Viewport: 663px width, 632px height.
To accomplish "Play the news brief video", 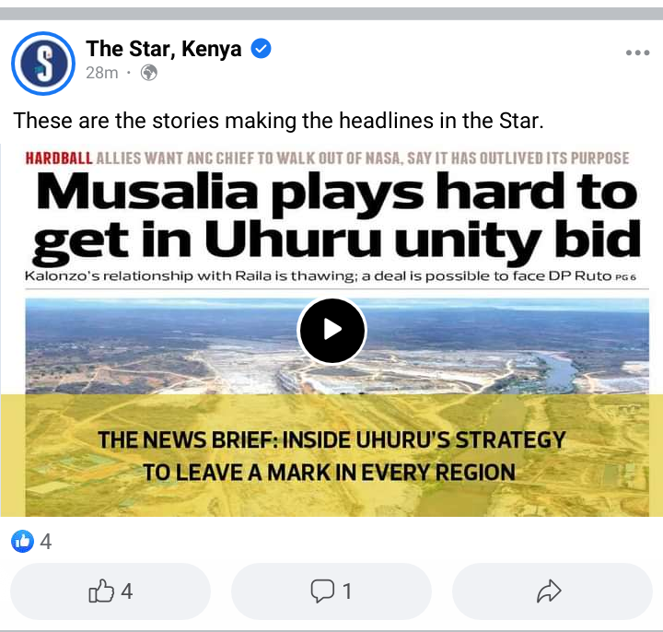I will click(331, 330).
